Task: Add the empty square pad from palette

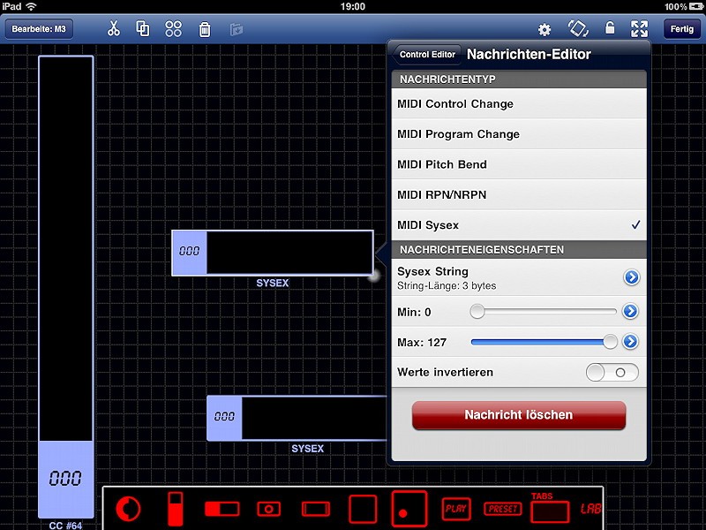Action: click(363, 509)
